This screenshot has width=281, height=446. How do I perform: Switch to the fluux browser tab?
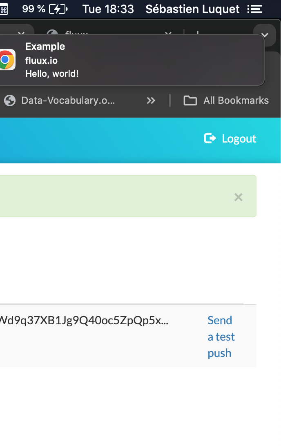(82, 35)
